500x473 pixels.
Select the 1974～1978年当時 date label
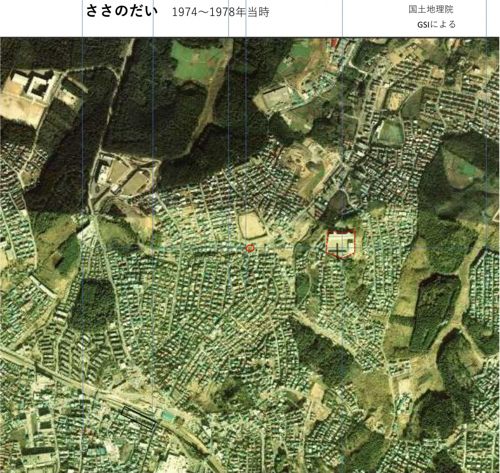[221, 12]
